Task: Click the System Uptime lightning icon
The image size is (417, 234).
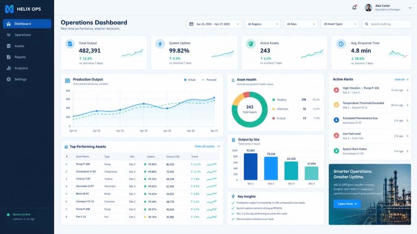Action: tap(160, 44)
